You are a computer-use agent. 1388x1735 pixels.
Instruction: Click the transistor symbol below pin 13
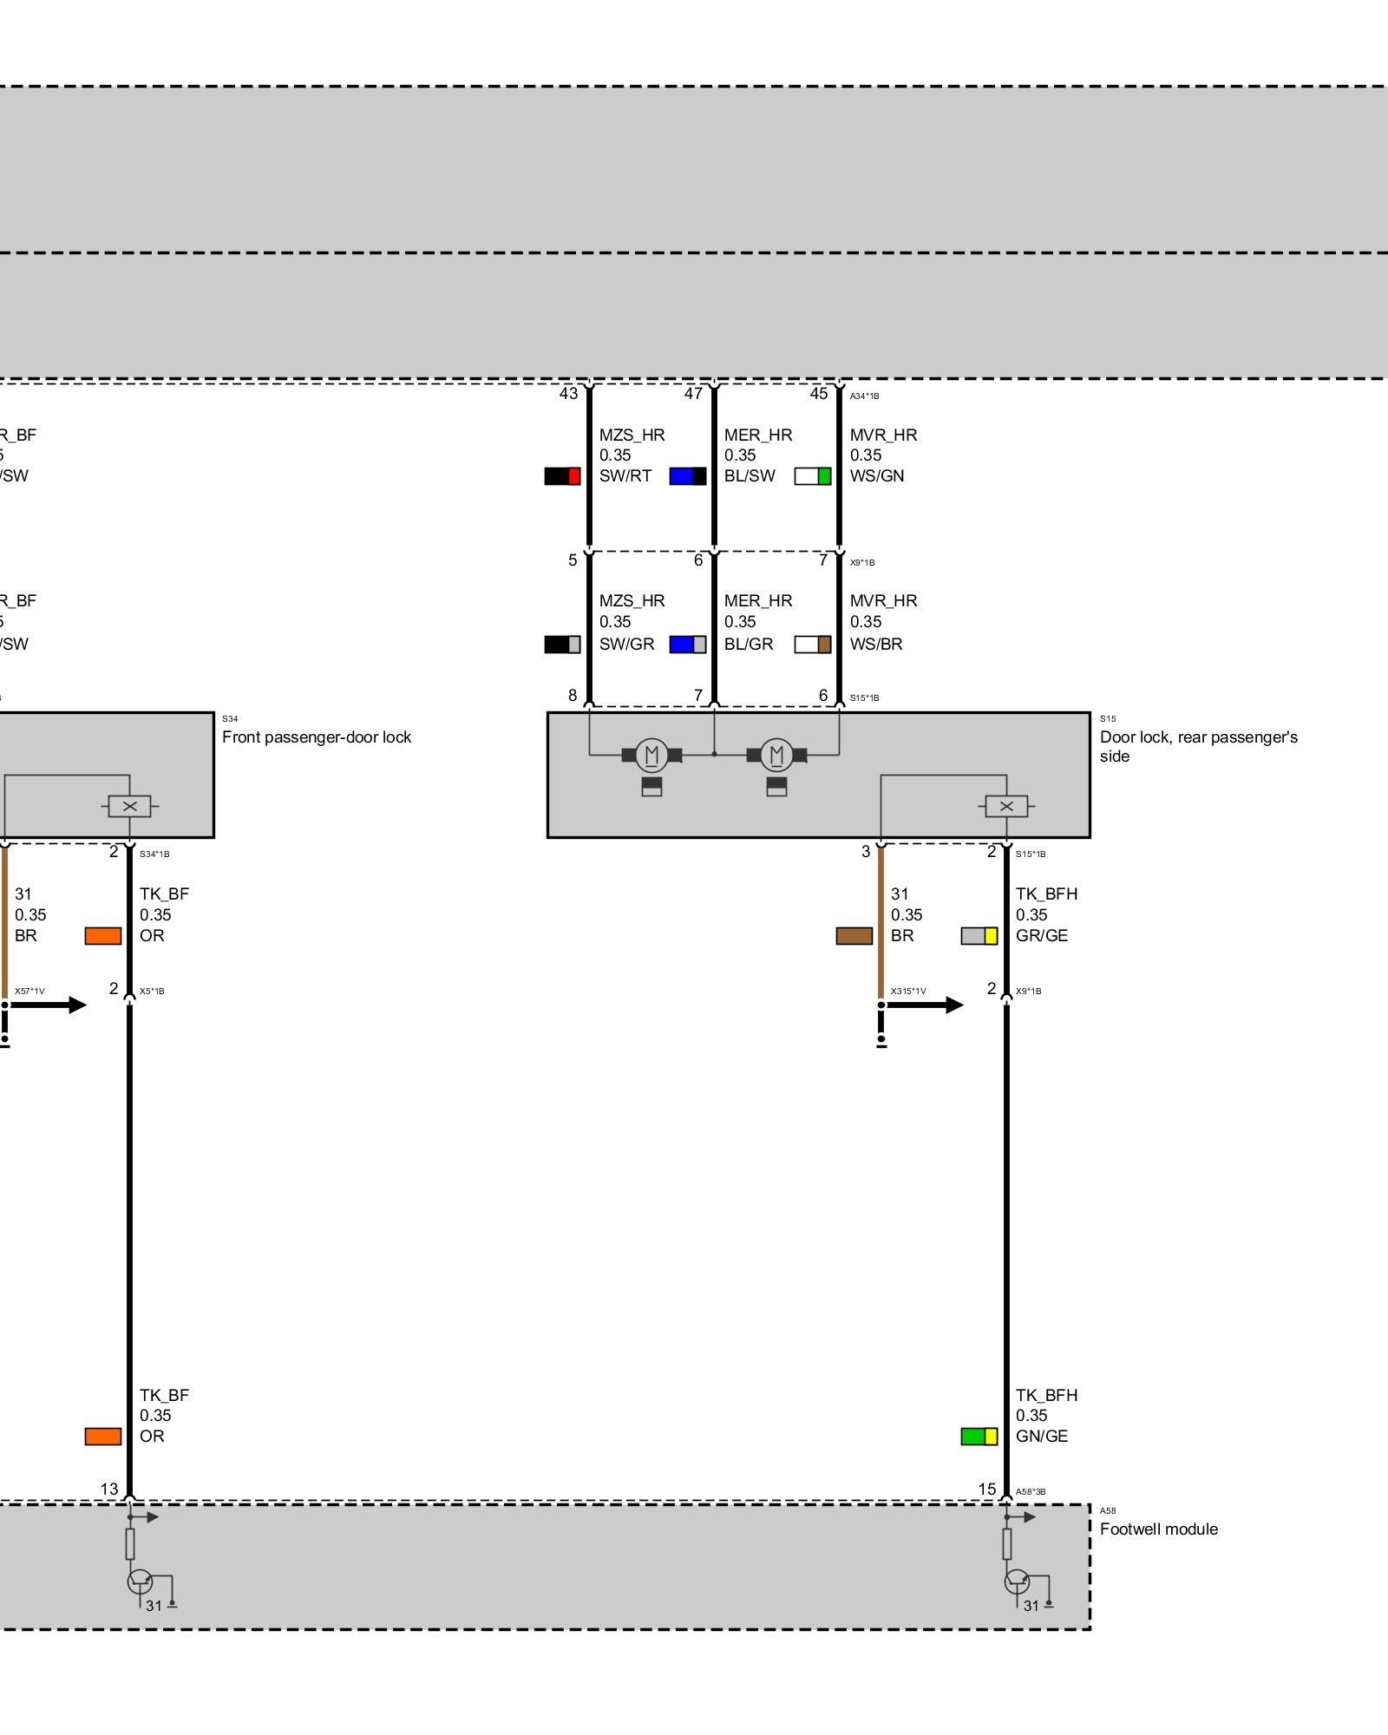point(140,1581)
